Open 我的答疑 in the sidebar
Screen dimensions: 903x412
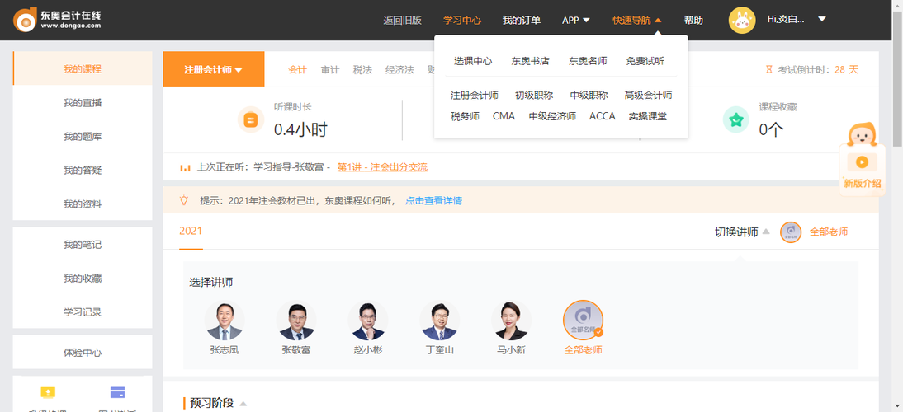click(83, 170)
